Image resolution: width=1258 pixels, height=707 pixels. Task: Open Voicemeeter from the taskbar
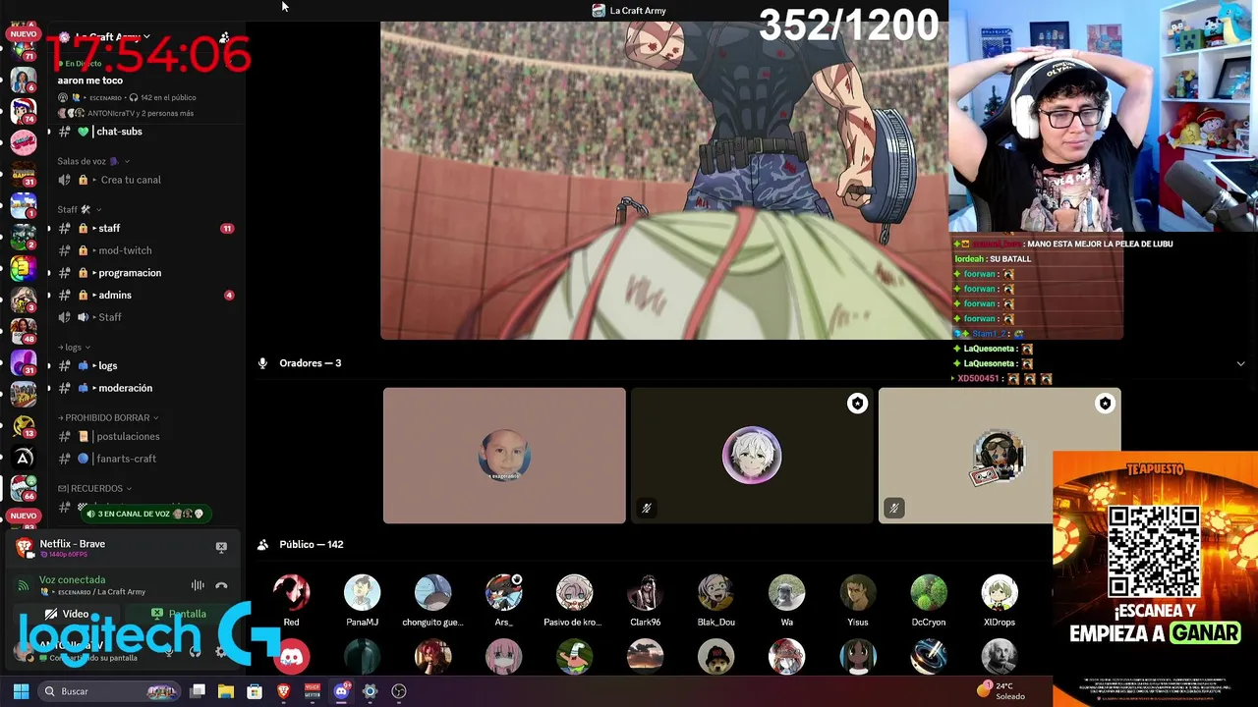click(312, 691)
